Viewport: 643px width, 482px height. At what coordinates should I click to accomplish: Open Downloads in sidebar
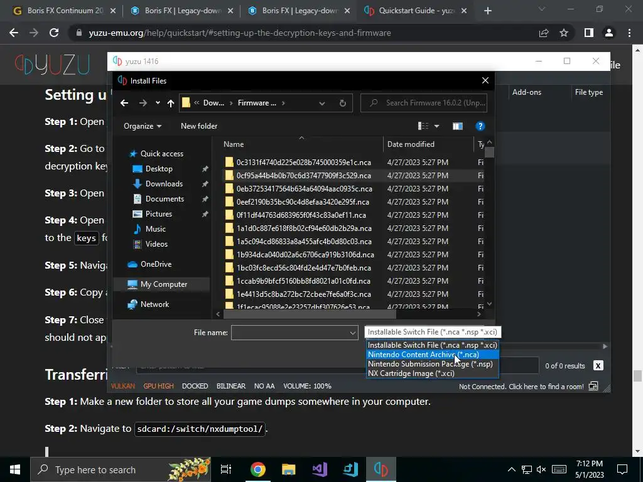point(164,184)
